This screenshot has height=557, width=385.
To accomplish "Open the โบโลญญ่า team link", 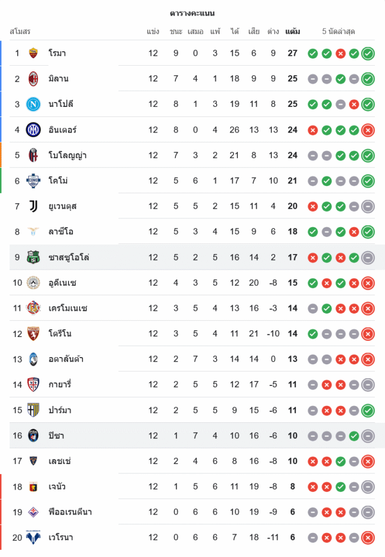I will 67,155.
